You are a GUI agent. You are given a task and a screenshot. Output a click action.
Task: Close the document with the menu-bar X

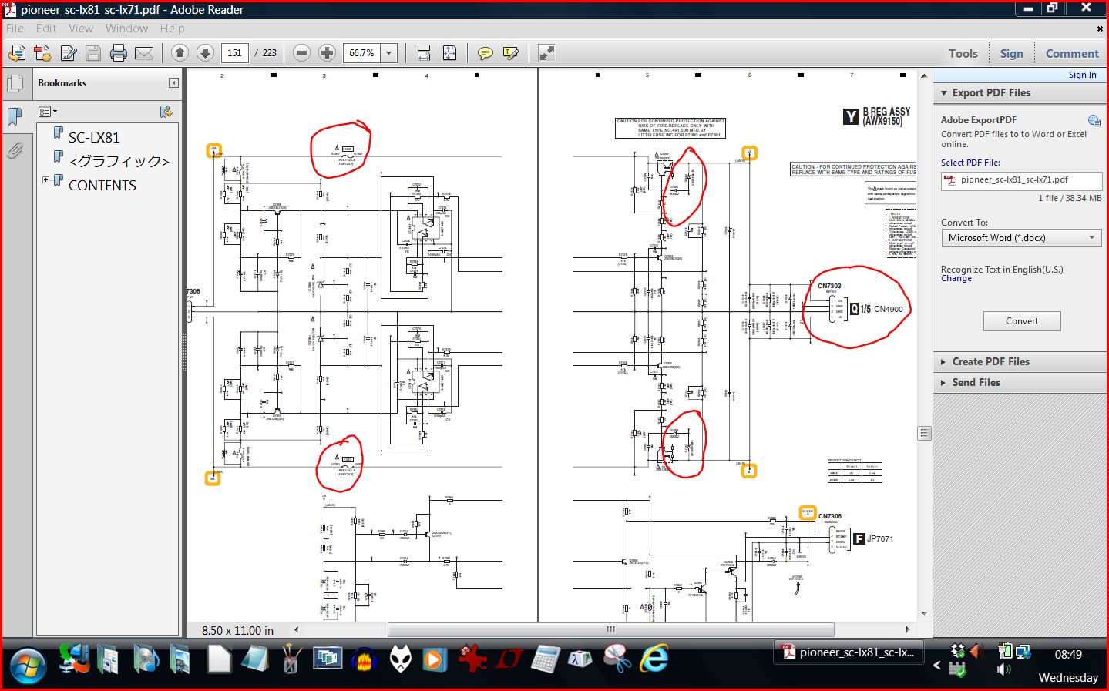click(1100, 29)
